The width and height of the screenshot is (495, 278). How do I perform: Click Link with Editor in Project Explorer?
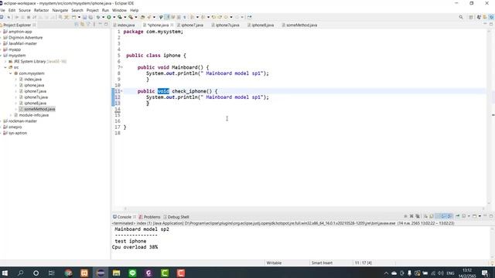click(82, 25)
